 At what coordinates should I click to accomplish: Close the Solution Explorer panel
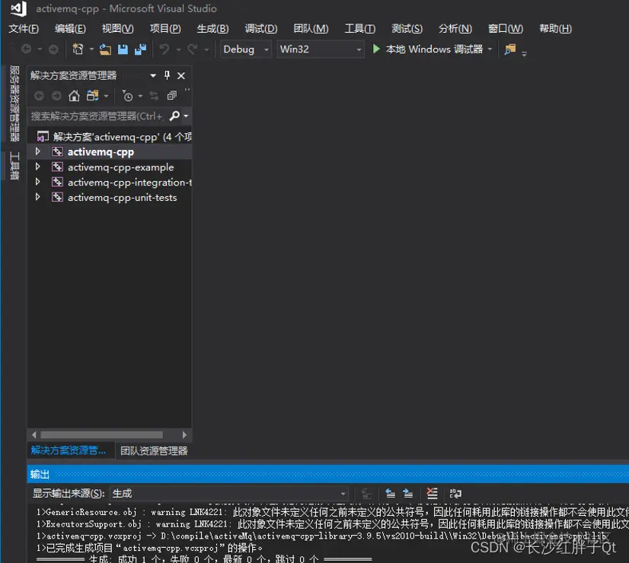pyautogui.click(x=181, y=76)
